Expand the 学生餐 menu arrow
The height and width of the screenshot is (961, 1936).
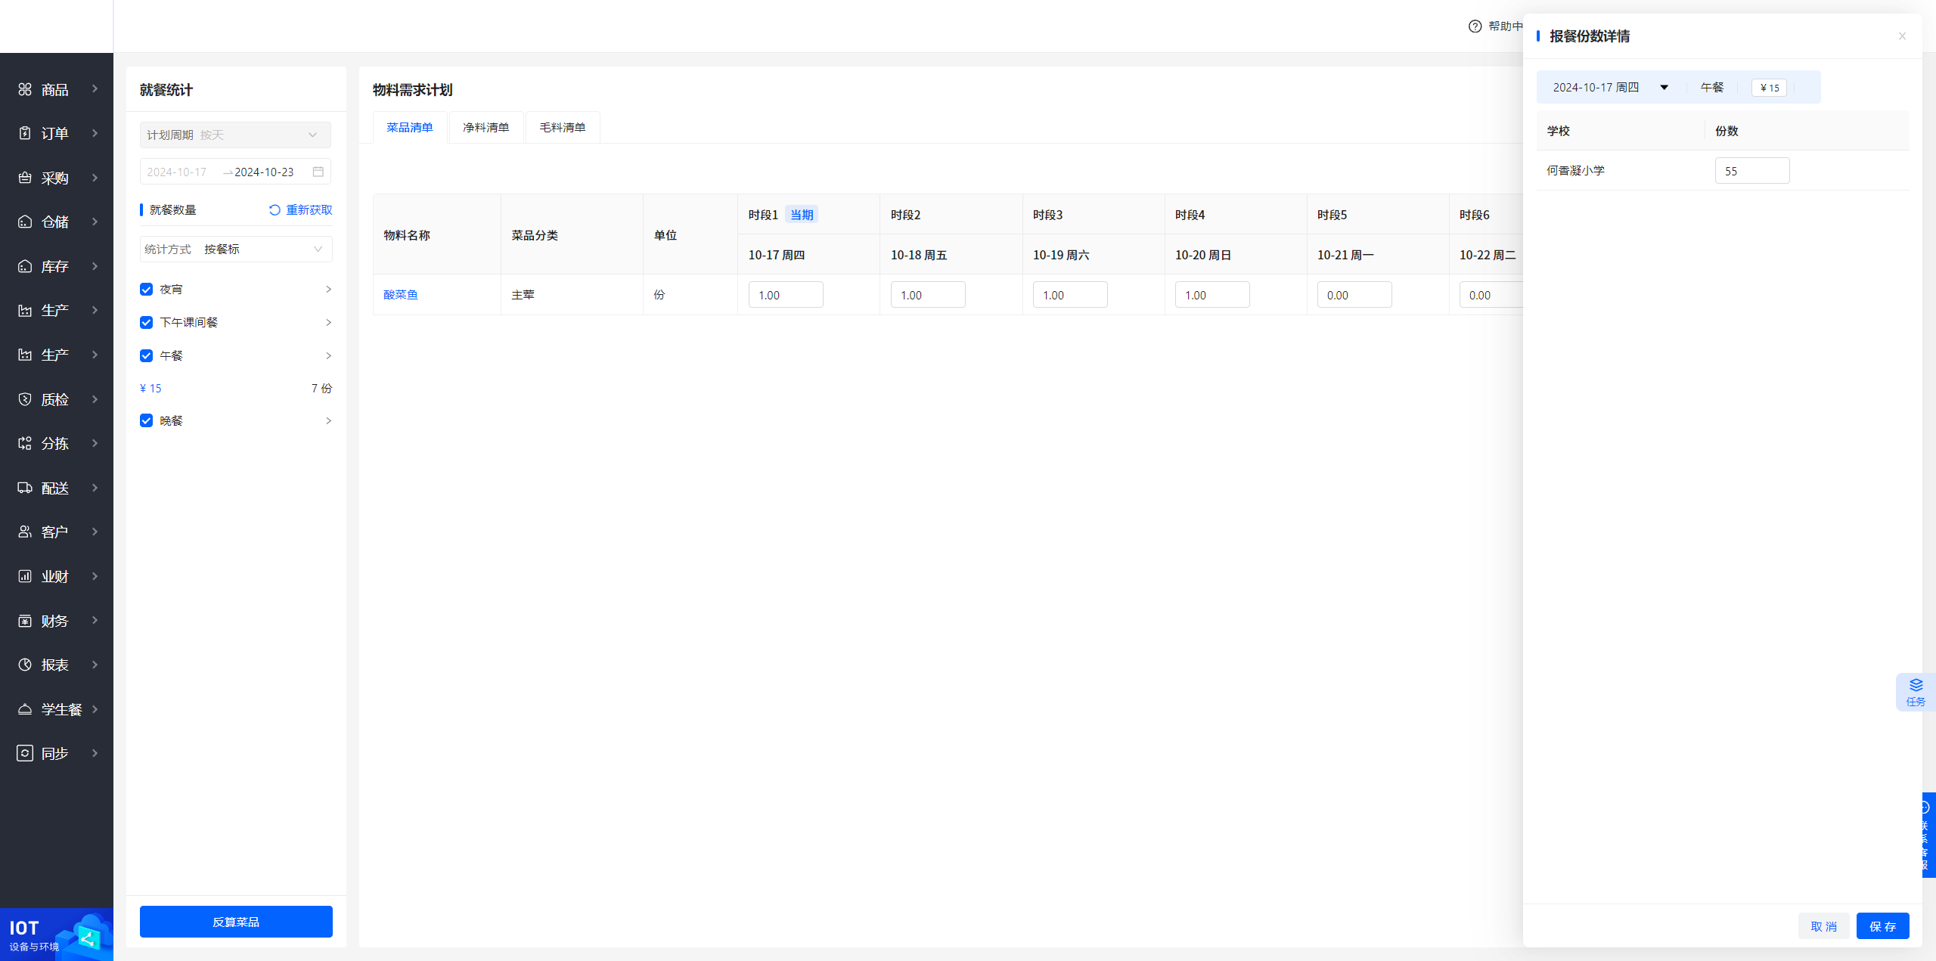95,709
